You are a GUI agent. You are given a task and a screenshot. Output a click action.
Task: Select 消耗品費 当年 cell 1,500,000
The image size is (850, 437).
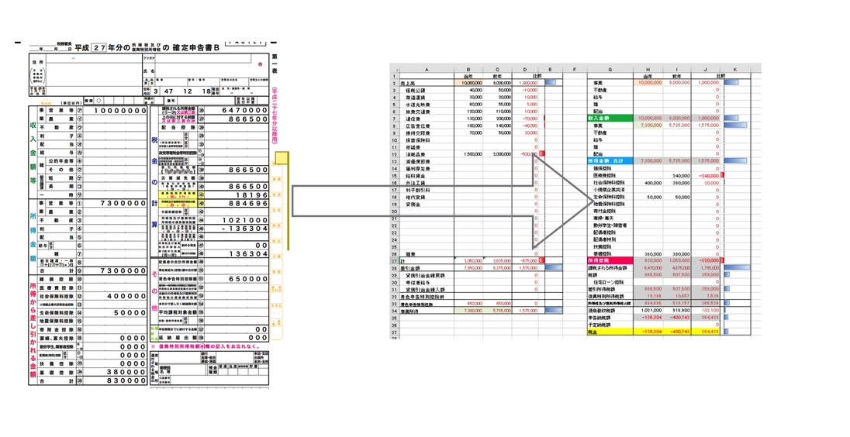pos(468,154)
